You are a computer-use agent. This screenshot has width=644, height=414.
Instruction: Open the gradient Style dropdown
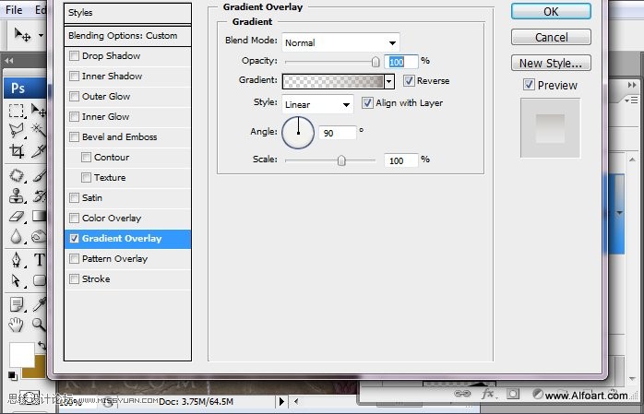tap(317, 104)
